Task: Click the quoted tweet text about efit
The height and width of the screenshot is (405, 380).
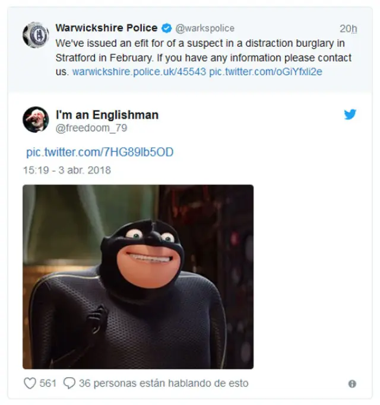Action: coord(203,58)
